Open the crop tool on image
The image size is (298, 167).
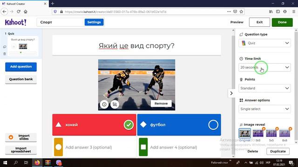115,104
